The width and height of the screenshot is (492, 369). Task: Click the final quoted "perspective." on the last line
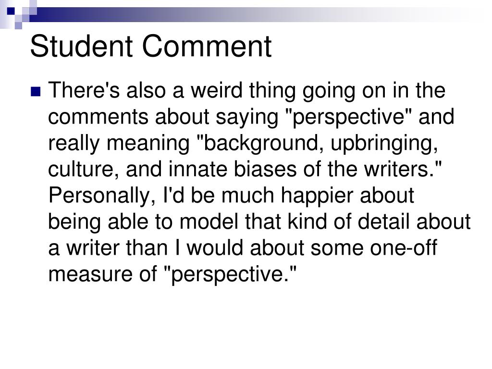(231, 275)
